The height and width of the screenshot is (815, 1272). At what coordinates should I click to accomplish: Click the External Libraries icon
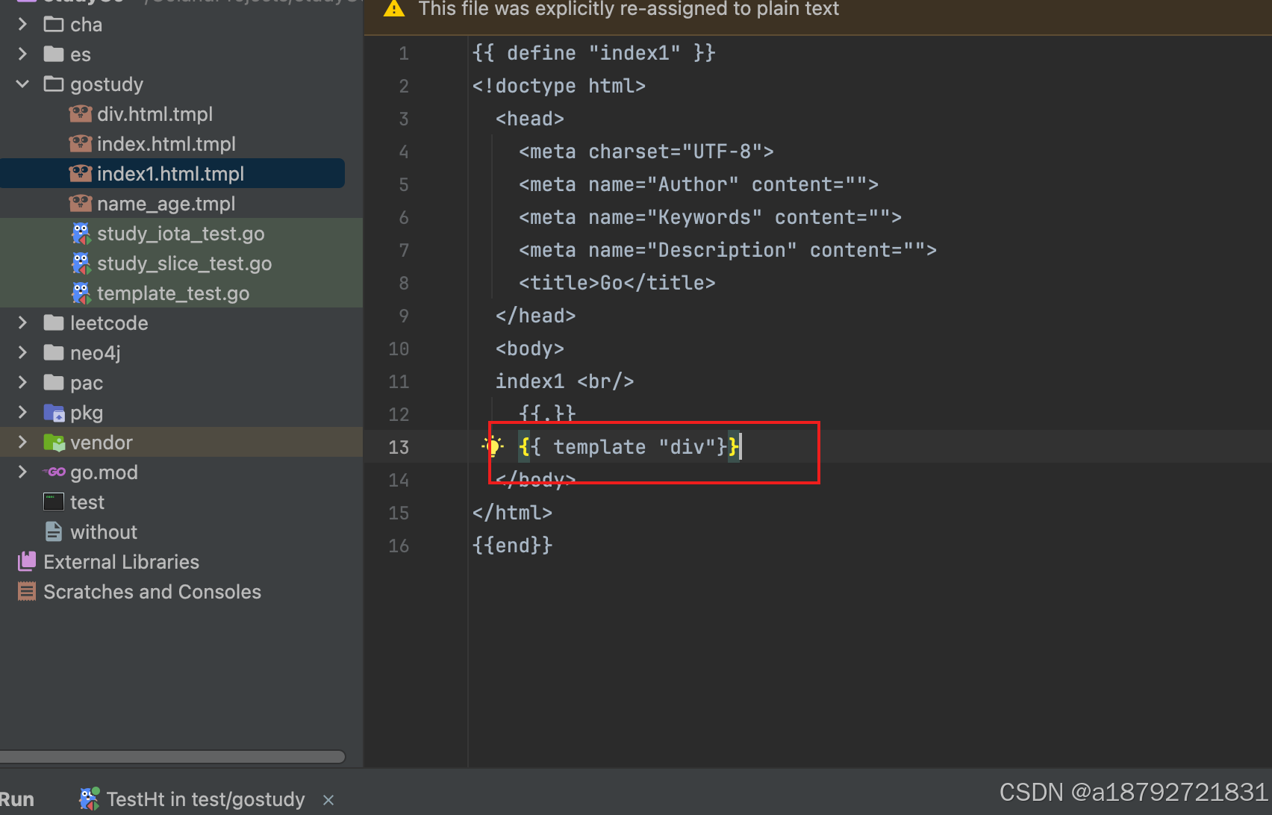click(27, 561)
